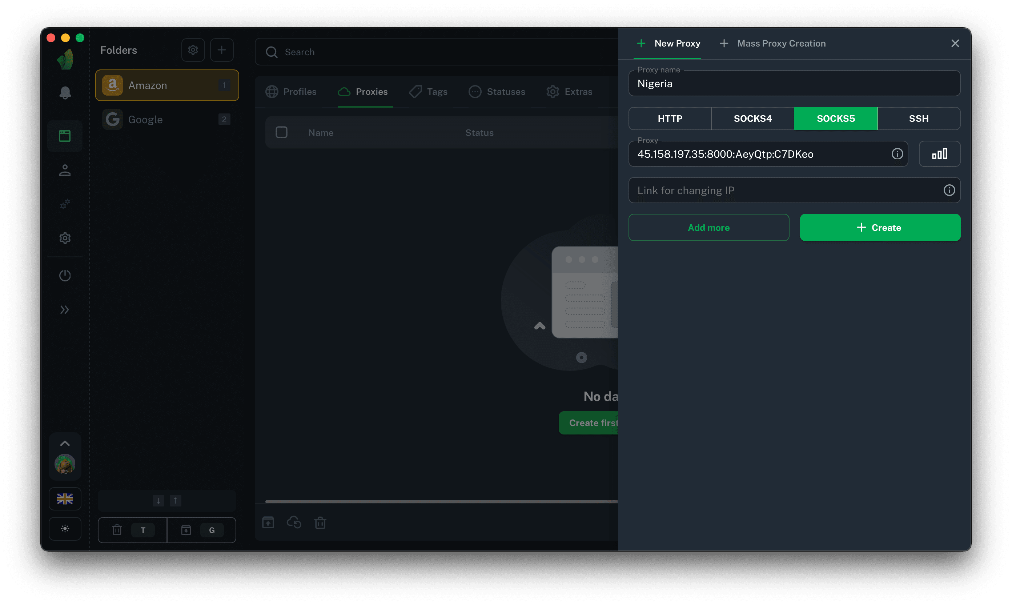Click the folder settings gear icon
The width and height of the screenshot is (1012, 605).
[x=193, y=50]
